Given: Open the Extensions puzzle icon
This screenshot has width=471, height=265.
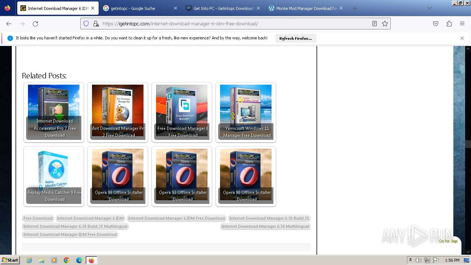Looking at the screenshot, I should click(449, 24).
